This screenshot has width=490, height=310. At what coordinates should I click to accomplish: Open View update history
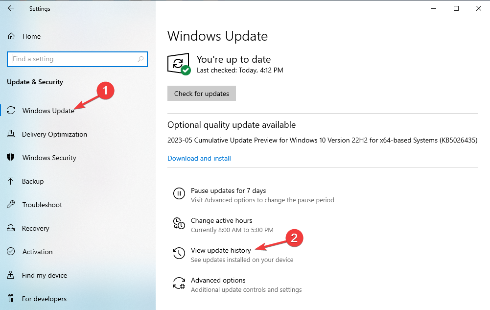point(221,250)
